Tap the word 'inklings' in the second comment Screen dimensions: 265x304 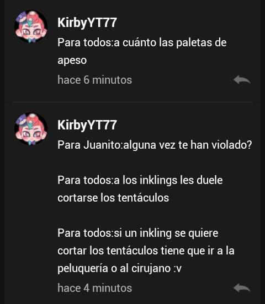(158, 180)
